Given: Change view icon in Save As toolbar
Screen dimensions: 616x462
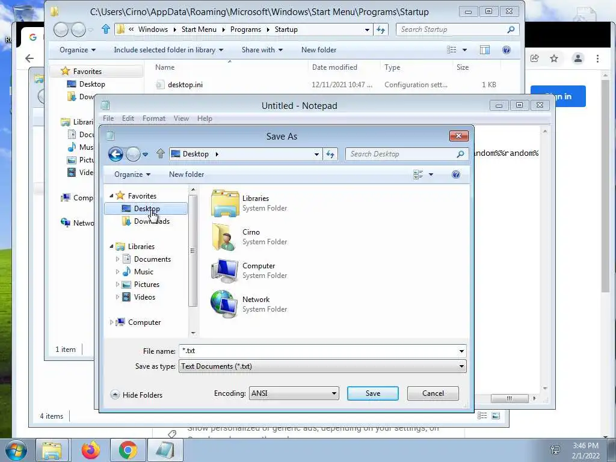Looking at the screenshot, I should pos(418,174).
